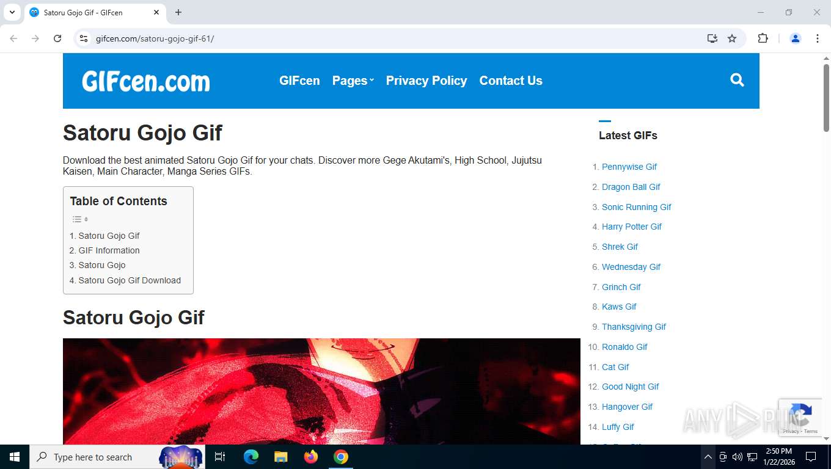Open the Grinch Gif link
The width and height of the screenshot is (831, 469).
[x=621, y=287]
